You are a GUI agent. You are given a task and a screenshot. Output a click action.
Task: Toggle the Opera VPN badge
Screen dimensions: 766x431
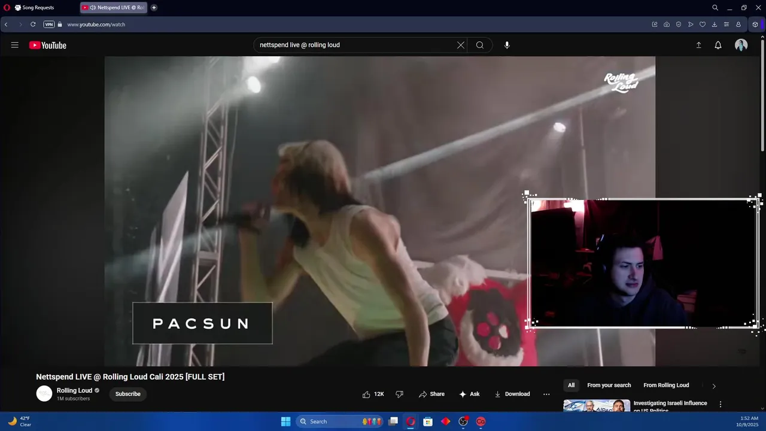[49, 25]
